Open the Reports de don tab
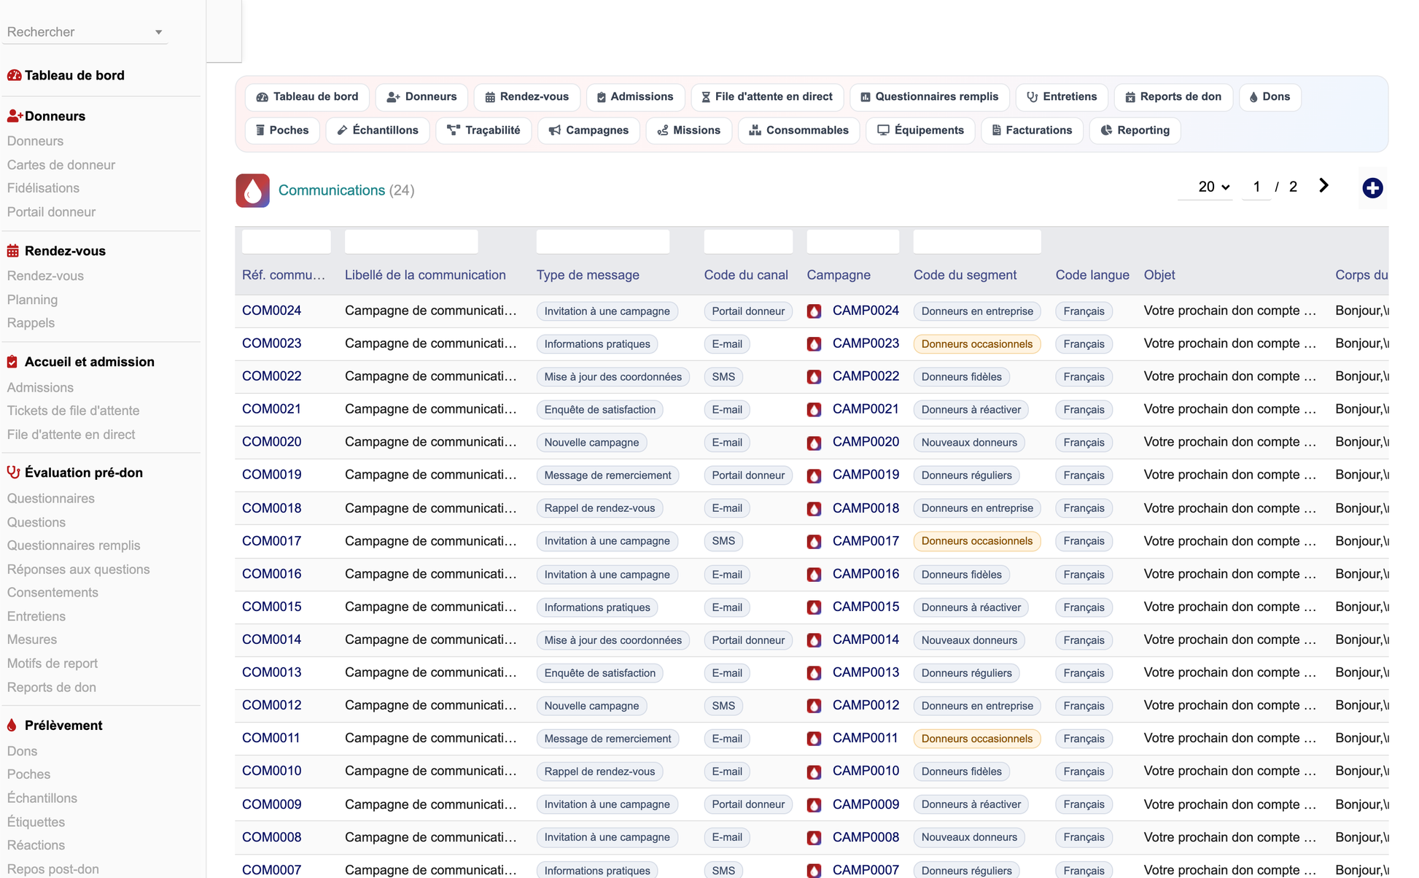Viewport: 1419px width, 878px height. (x=1173, y=97)
